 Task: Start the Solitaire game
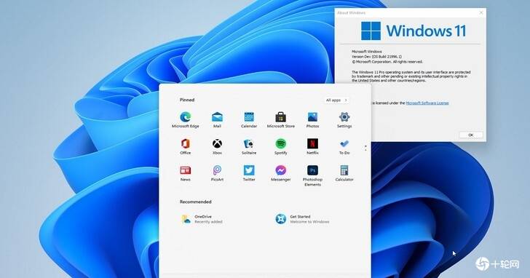click(249, 146)
